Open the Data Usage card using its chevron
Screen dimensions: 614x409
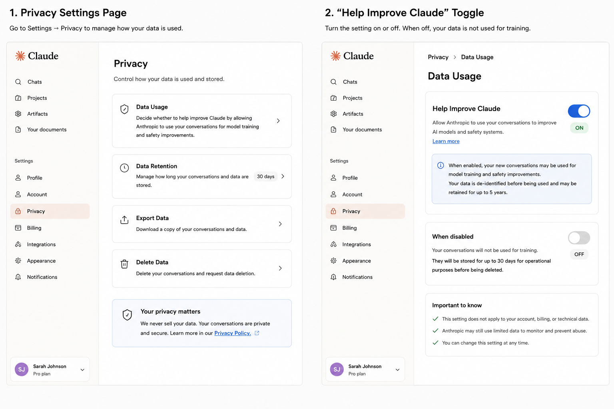click(x=278, y=121)
